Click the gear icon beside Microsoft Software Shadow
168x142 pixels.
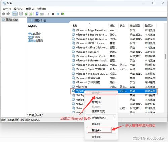pos(74,60)
